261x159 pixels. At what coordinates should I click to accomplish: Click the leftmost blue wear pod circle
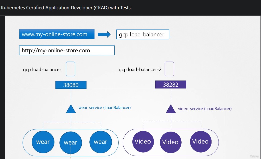43,142
